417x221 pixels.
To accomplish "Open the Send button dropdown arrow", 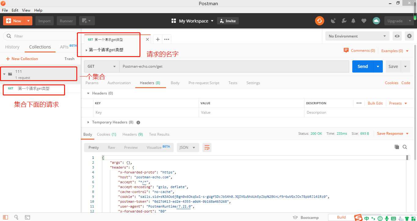I will (378, 66).
